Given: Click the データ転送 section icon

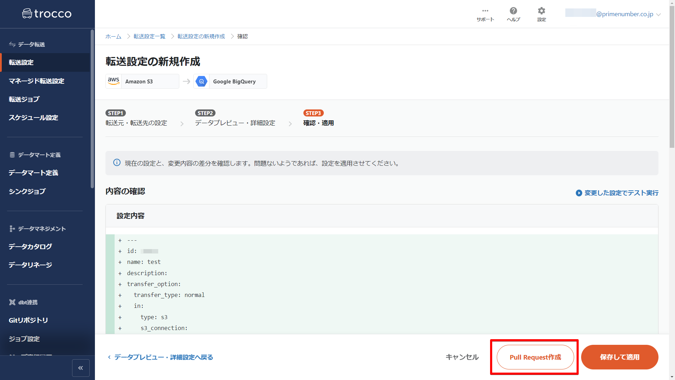Looking at the screenshot, I should [x=12, y=44].
